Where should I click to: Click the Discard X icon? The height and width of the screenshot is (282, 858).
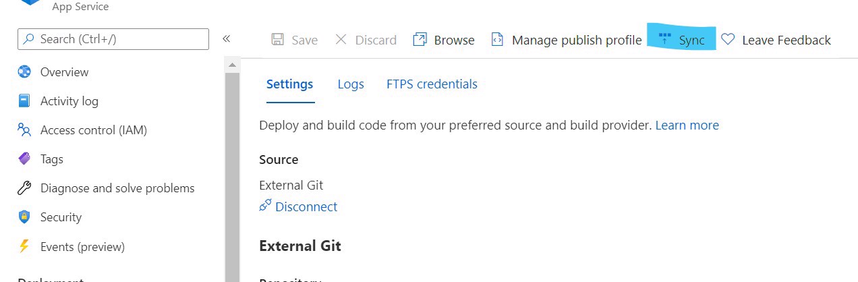[341, 39]
